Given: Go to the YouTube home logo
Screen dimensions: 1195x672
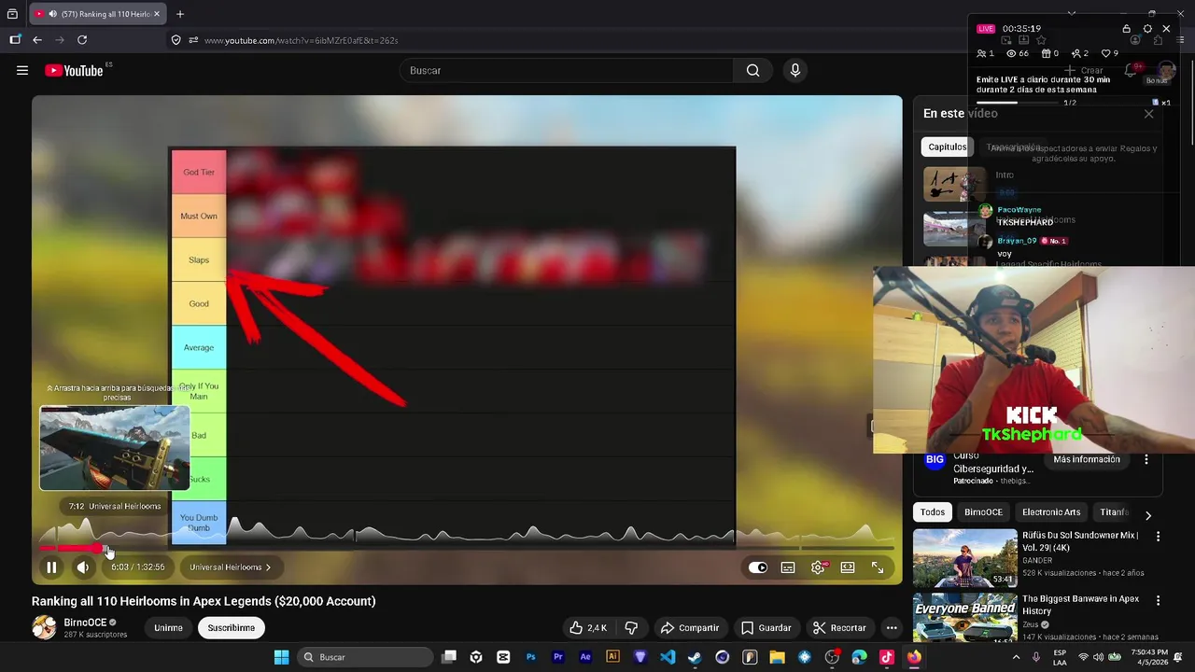Looking at the screenshot, I should coord(74,70).
